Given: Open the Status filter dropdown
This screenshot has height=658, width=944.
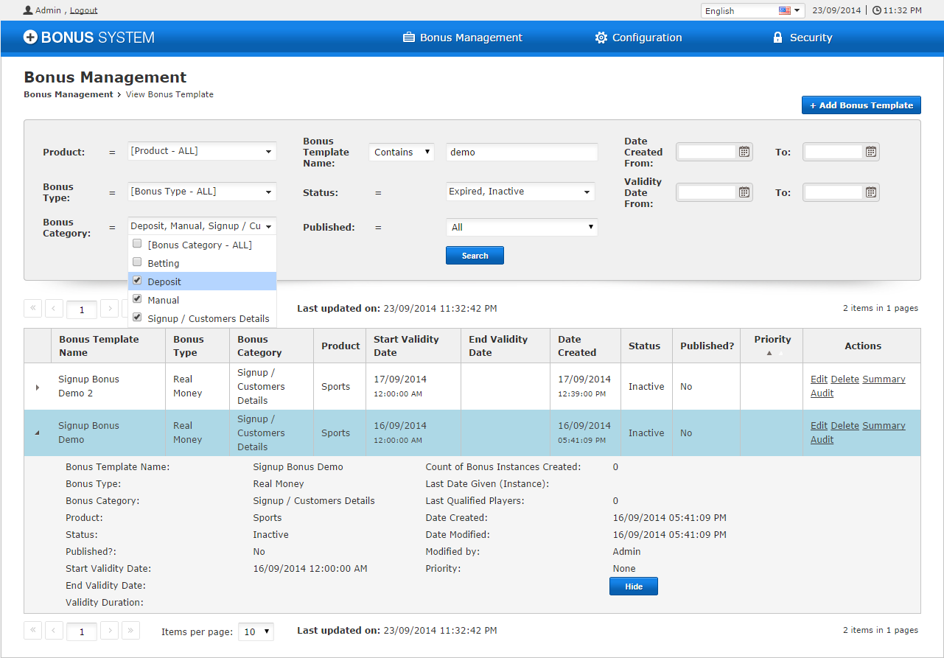Looking at the screenshot, I should click(x=520, y=192).
